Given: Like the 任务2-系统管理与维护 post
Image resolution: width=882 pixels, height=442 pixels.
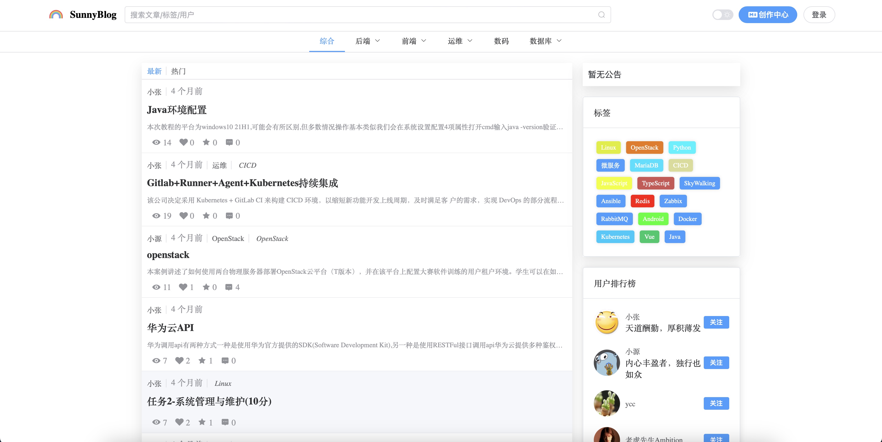Looking at the screenshot, I should click(179, 422).
